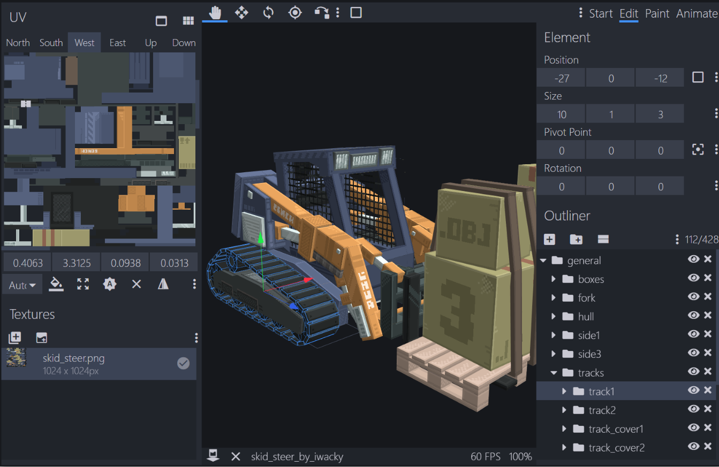Collapse the tracks folder
Screen dimensions: 719x467
coord(554,373)
